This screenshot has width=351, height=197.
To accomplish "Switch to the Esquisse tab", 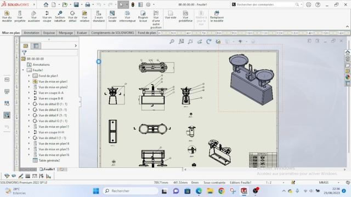I will [x=49, y=33].
